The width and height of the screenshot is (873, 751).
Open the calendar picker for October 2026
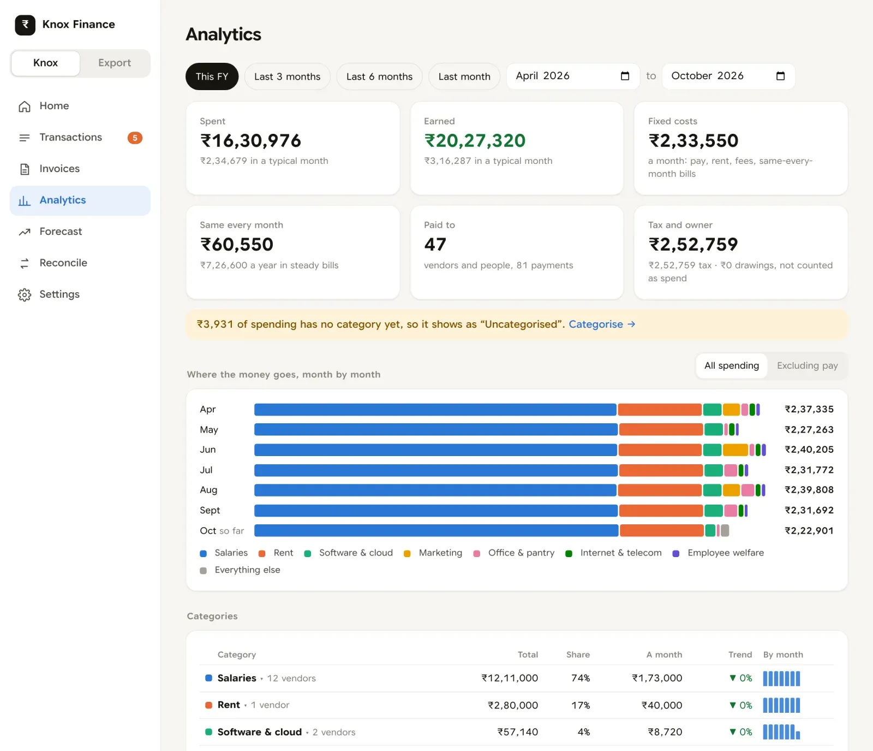[x=781, y=76]
